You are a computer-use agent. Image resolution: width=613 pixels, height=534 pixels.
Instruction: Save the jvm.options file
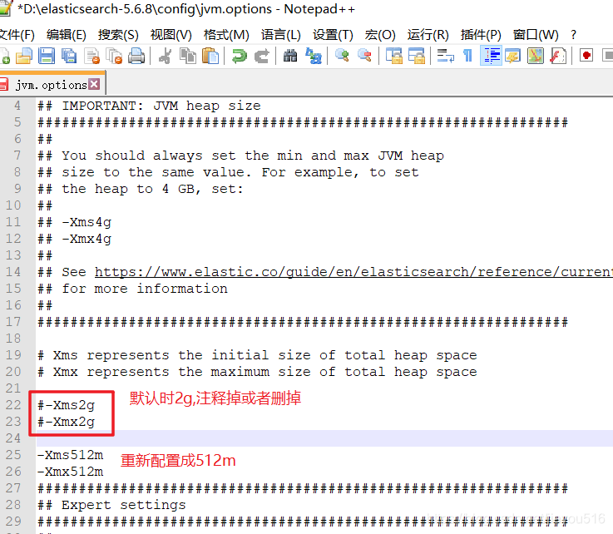pos(47,56)
